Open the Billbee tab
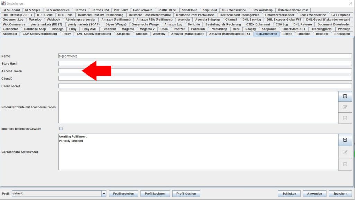This screenshot has height=200, width=355. click(x=287, y=34)
